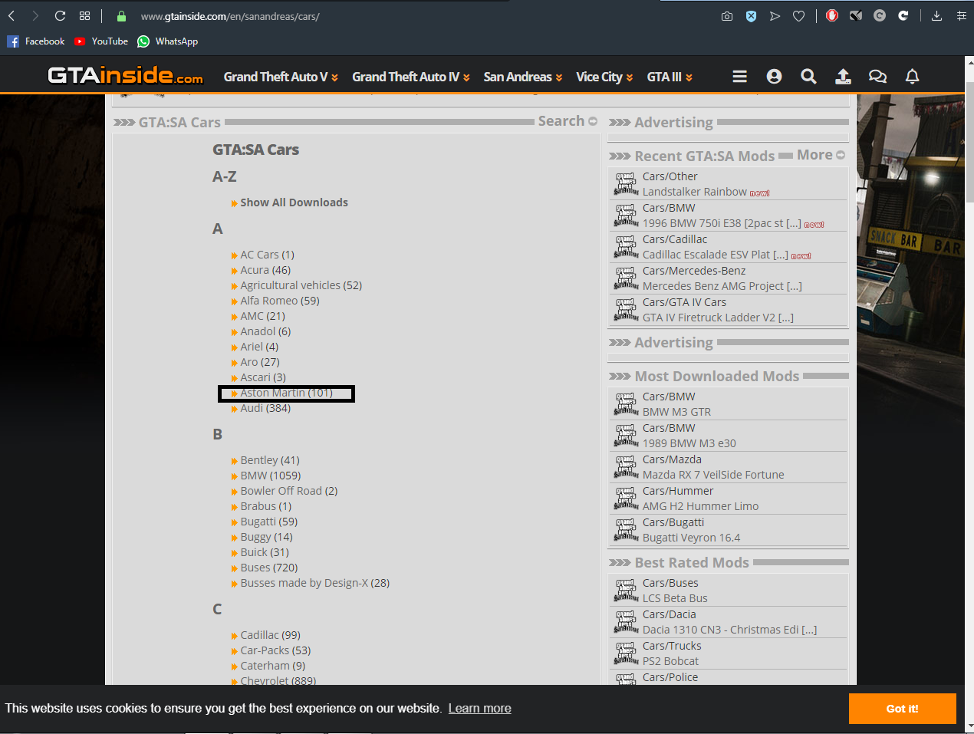Click the send arrow icon in address bar
Screen dimensions: 974x734
pyautogui.click(x=775, y=16)
